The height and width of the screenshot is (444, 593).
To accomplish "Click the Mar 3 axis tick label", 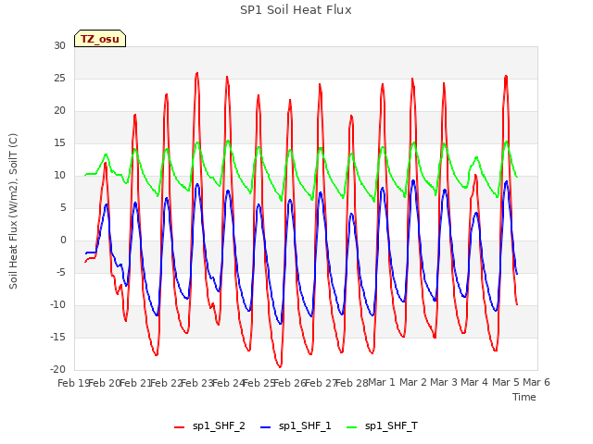I will click(x=444, y=382).
